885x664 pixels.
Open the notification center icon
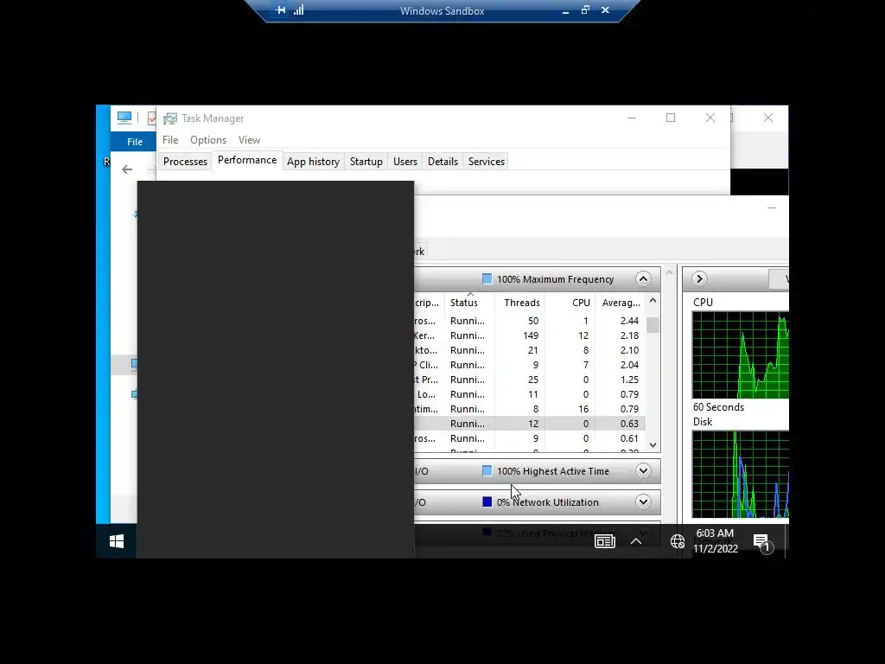(762, 543)
